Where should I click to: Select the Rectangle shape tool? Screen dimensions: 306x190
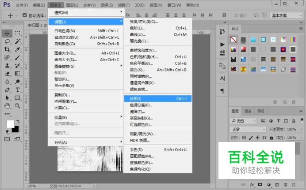(x=17, y=98)
